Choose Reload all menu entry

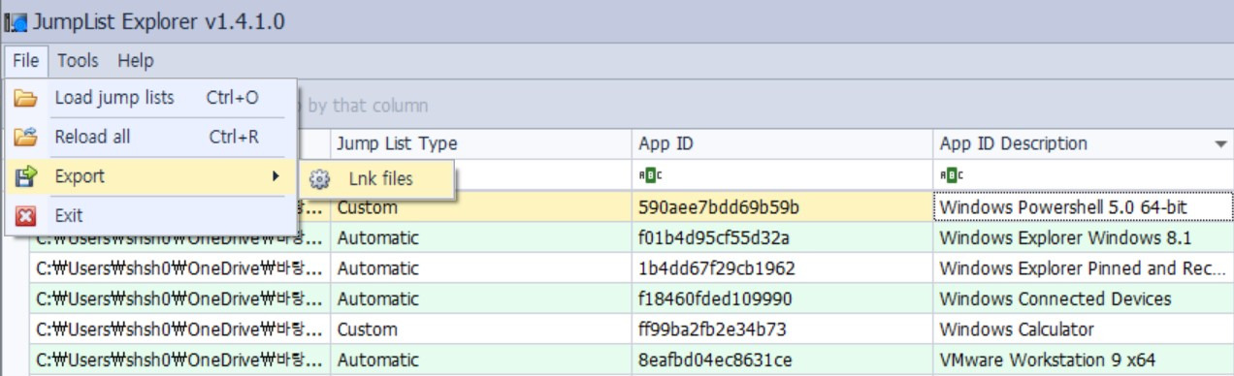[150, 138]
